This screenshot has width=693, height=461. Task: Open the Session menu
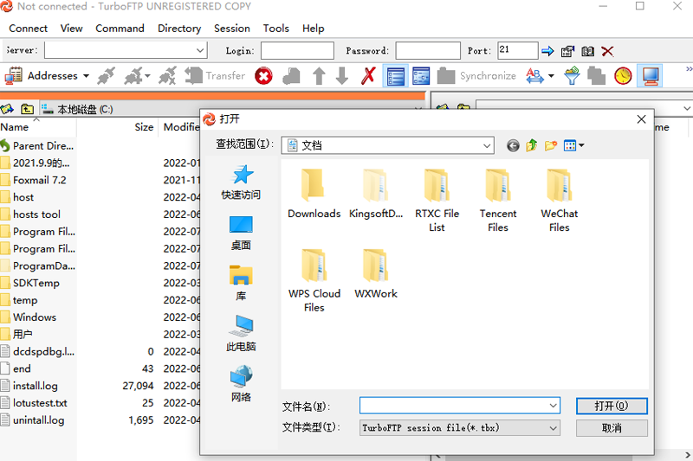[232, 29]
